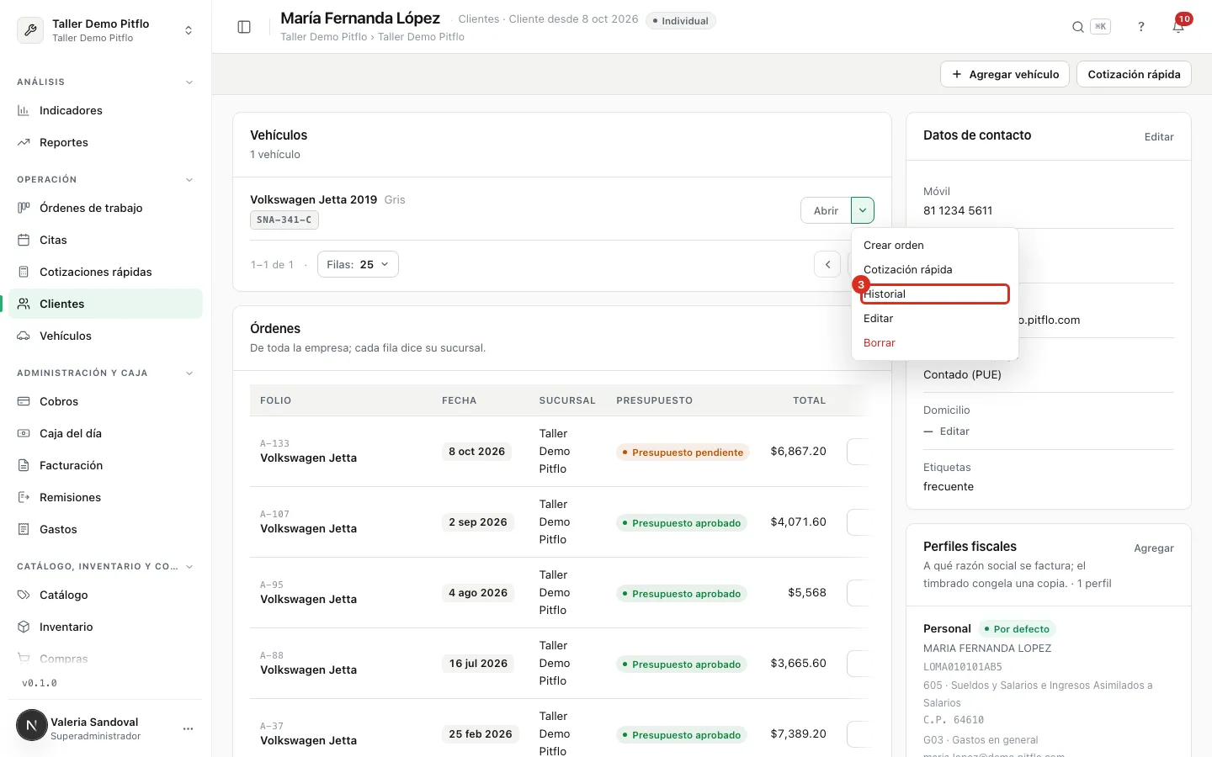
Task: Open the search magnifier icon
Action: click(1077, 27)
